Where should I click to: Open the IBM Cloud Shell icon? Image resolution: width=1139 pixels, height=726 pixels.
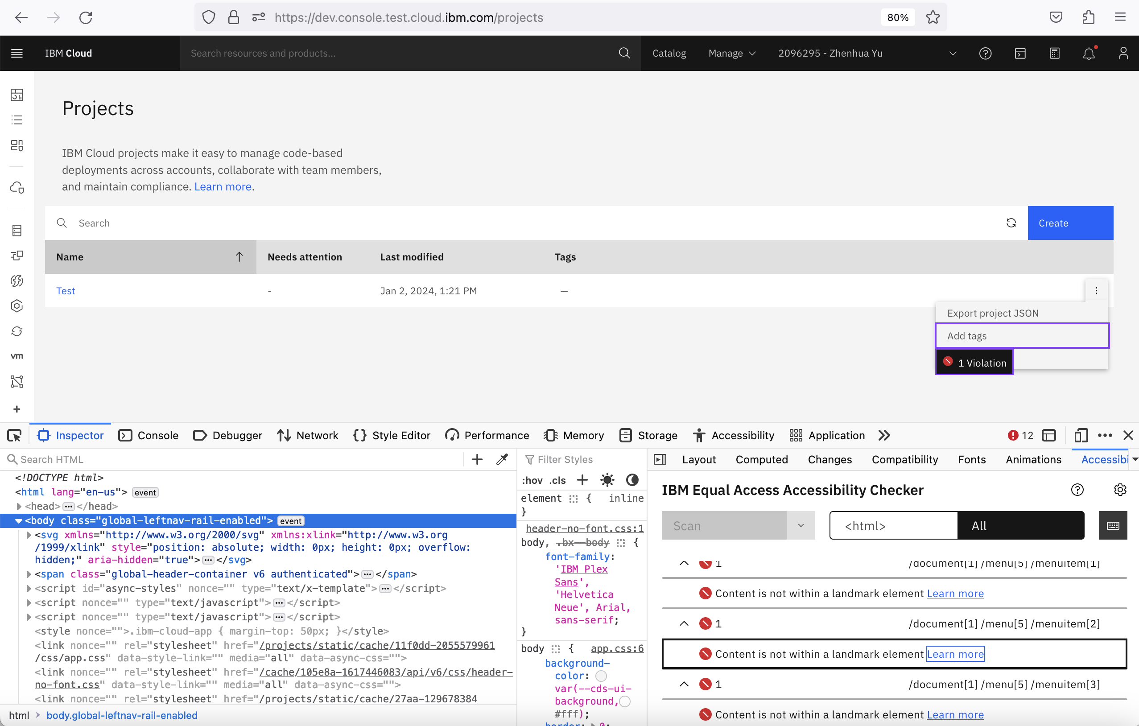1020,53
